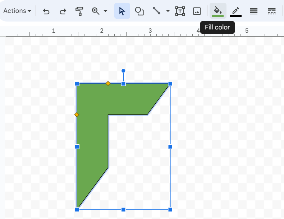Click ruler mark labeled 1

pyautogui.click(x=54, y=31)
